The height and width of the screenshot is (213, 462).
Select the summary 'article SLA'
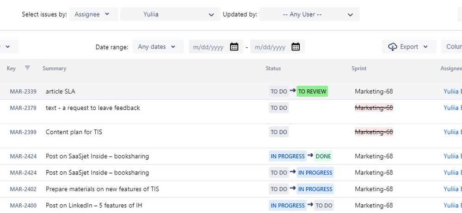61,92
